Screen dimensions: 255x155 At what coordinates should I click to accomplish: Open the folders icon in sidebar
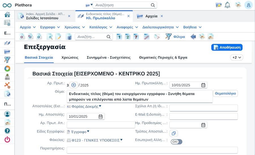(x=7, y=51)
